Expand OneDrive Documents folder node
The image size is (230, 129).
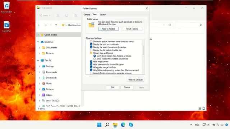coord(40,48)
